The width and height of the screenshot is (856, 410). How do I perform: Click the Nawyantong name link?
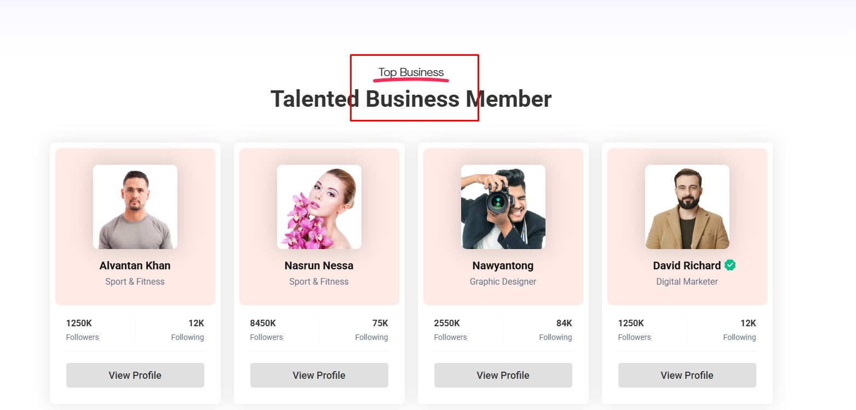click(x=503, y=266)
